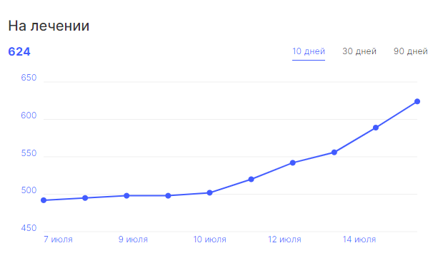Image resolution: width=438 pixels, height=263 pixels.
Task: Click the На лечении heading
Action: 49,26
